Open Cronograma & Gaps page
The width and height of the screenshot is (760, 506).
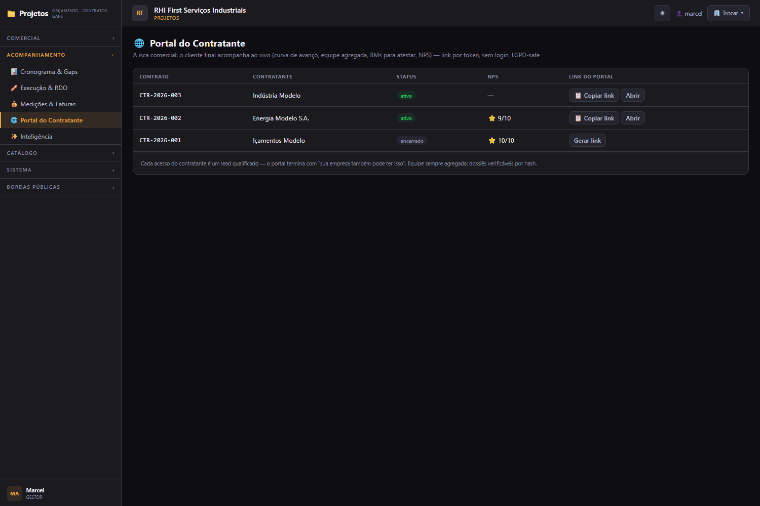[x=60, y=72]
